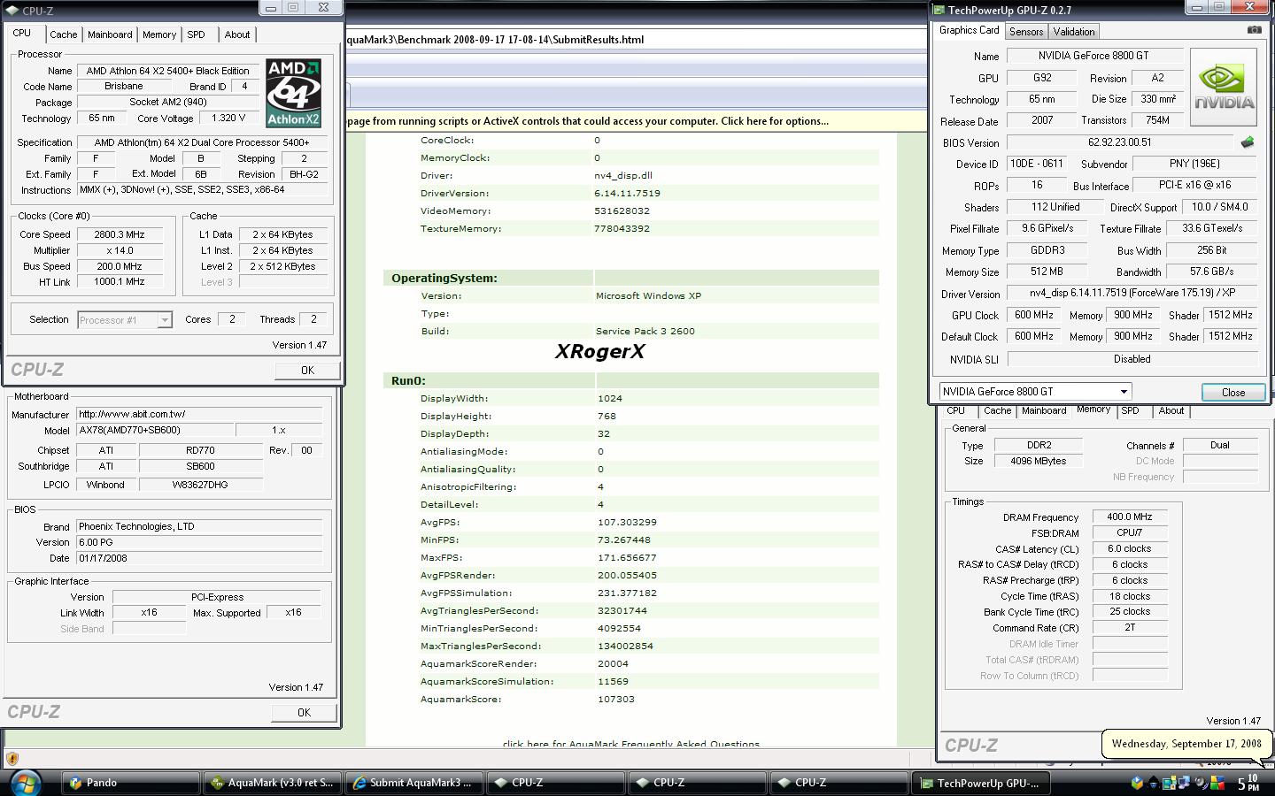Switch to TechPowerUp GPU-Z taskbar button
This screenshot has height=796, width=1275.
(981, 783)
